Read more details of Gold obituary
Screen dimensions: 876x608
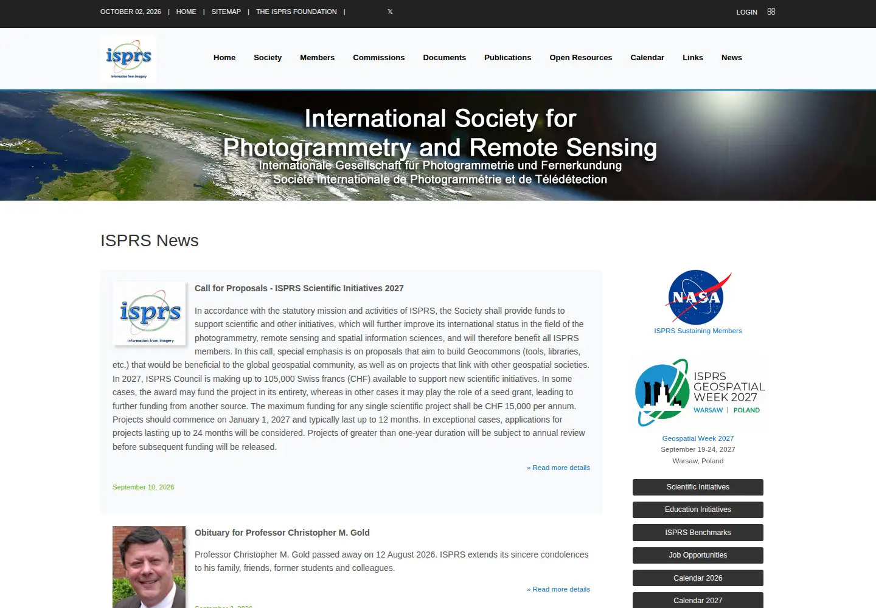pos(558,589)
